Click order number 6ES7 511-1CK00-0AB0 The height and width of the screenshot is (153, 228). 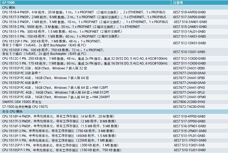pyautogui.click(x=189, y=63)
